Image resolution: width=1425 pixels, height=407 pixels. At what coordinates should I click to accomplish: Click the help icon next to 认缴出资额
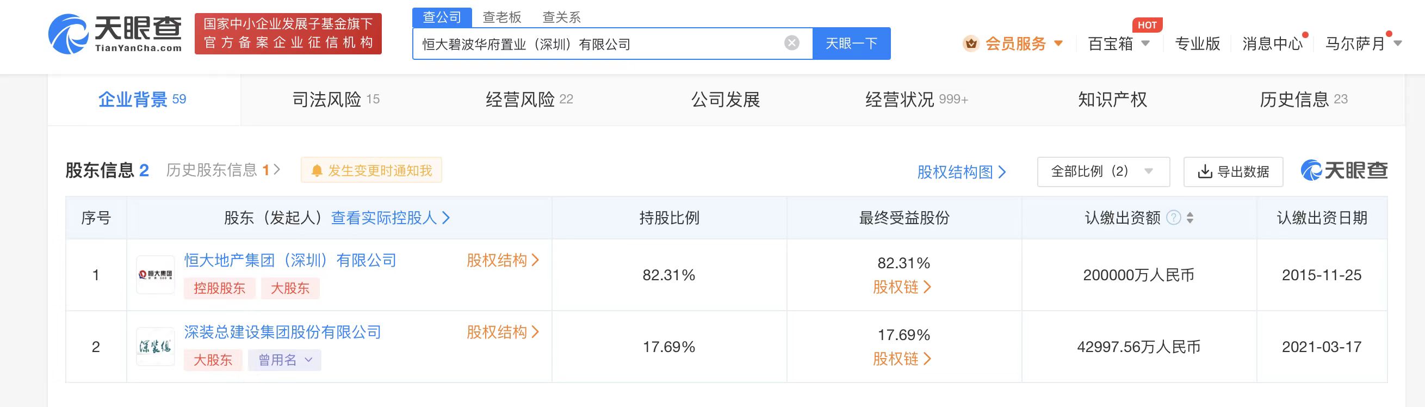click(1173, 218)
